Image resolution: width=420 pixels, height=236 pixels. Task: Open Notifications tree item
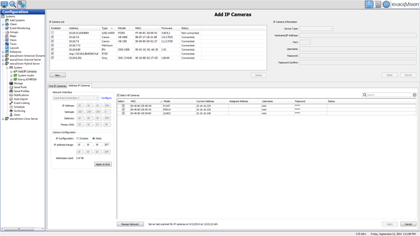(21, 95)
